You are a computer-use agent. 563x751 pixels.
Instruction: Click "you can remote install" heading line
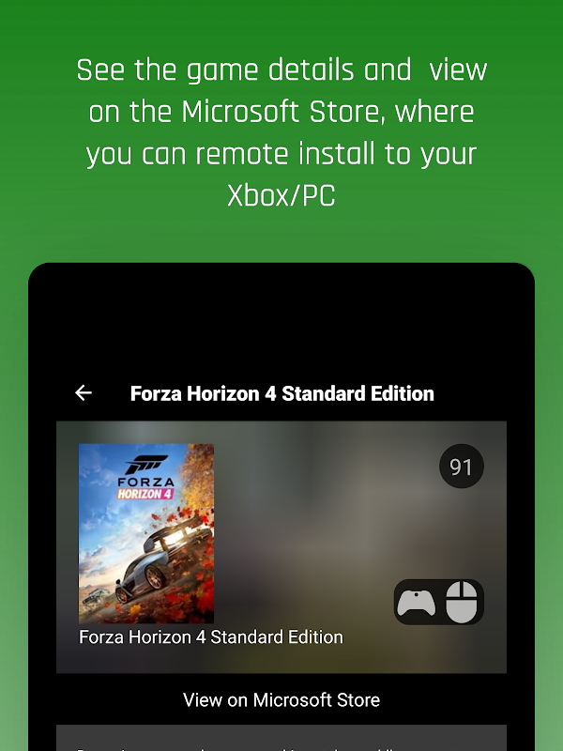click(281, 154)
